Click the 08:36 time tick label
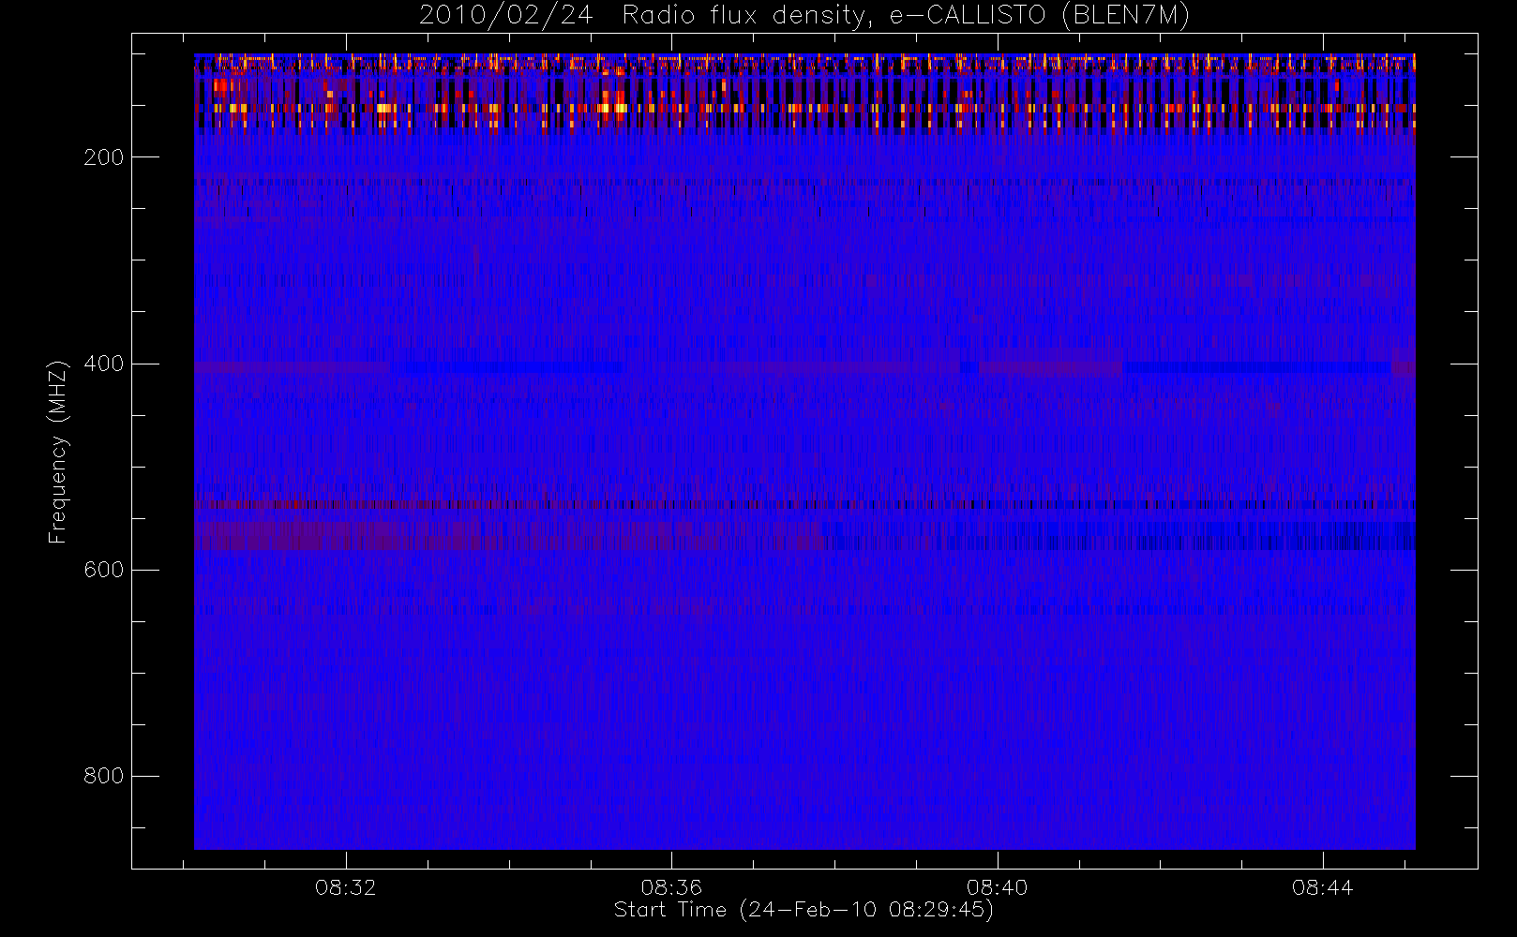 [x=671, y=887]
